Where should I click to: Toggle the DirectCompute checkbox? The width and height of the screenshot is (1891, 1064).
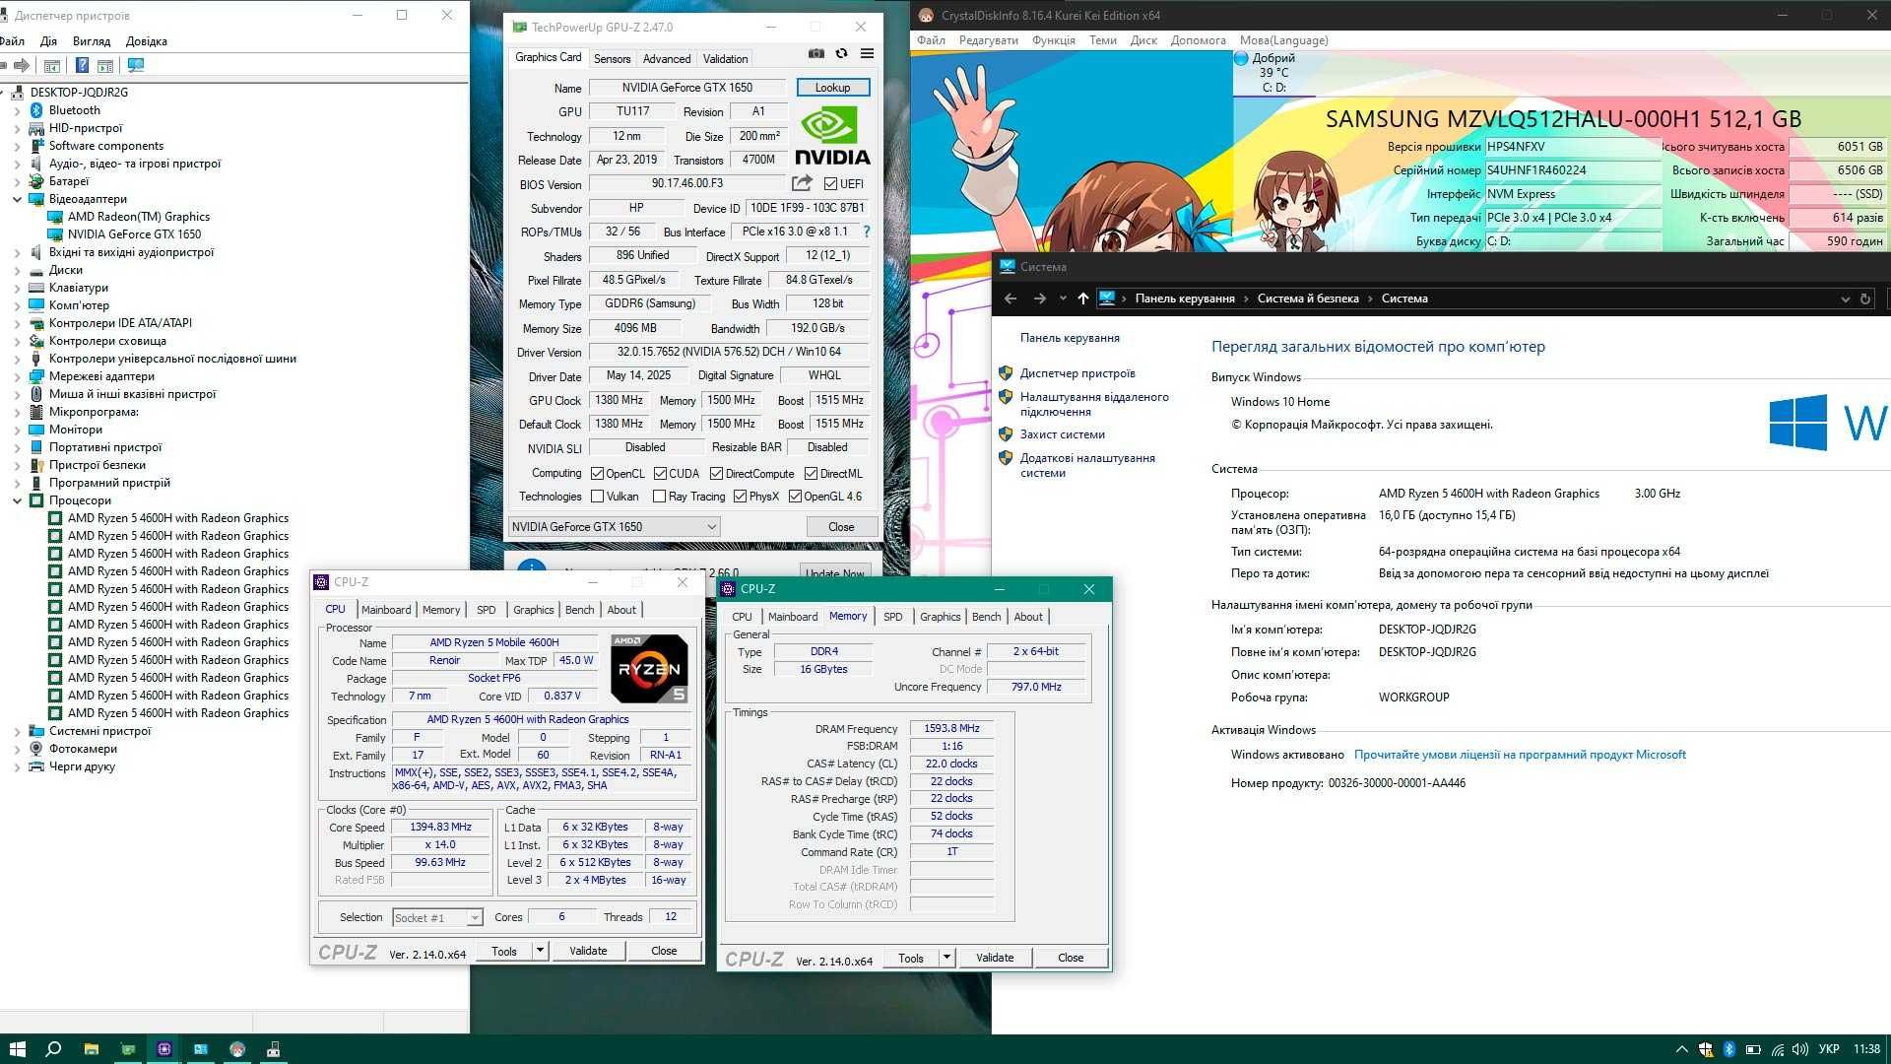point(716,474)
